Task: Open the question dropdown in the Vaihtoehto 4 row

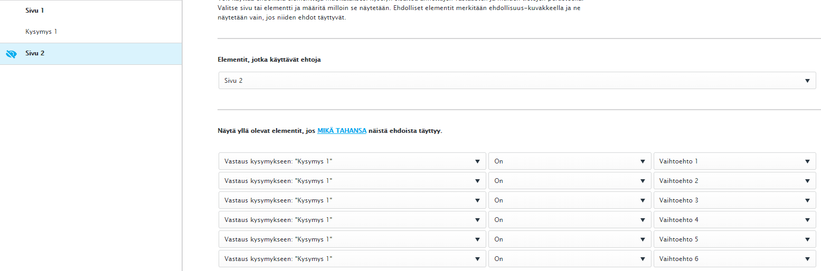Action: coord(352,220)
